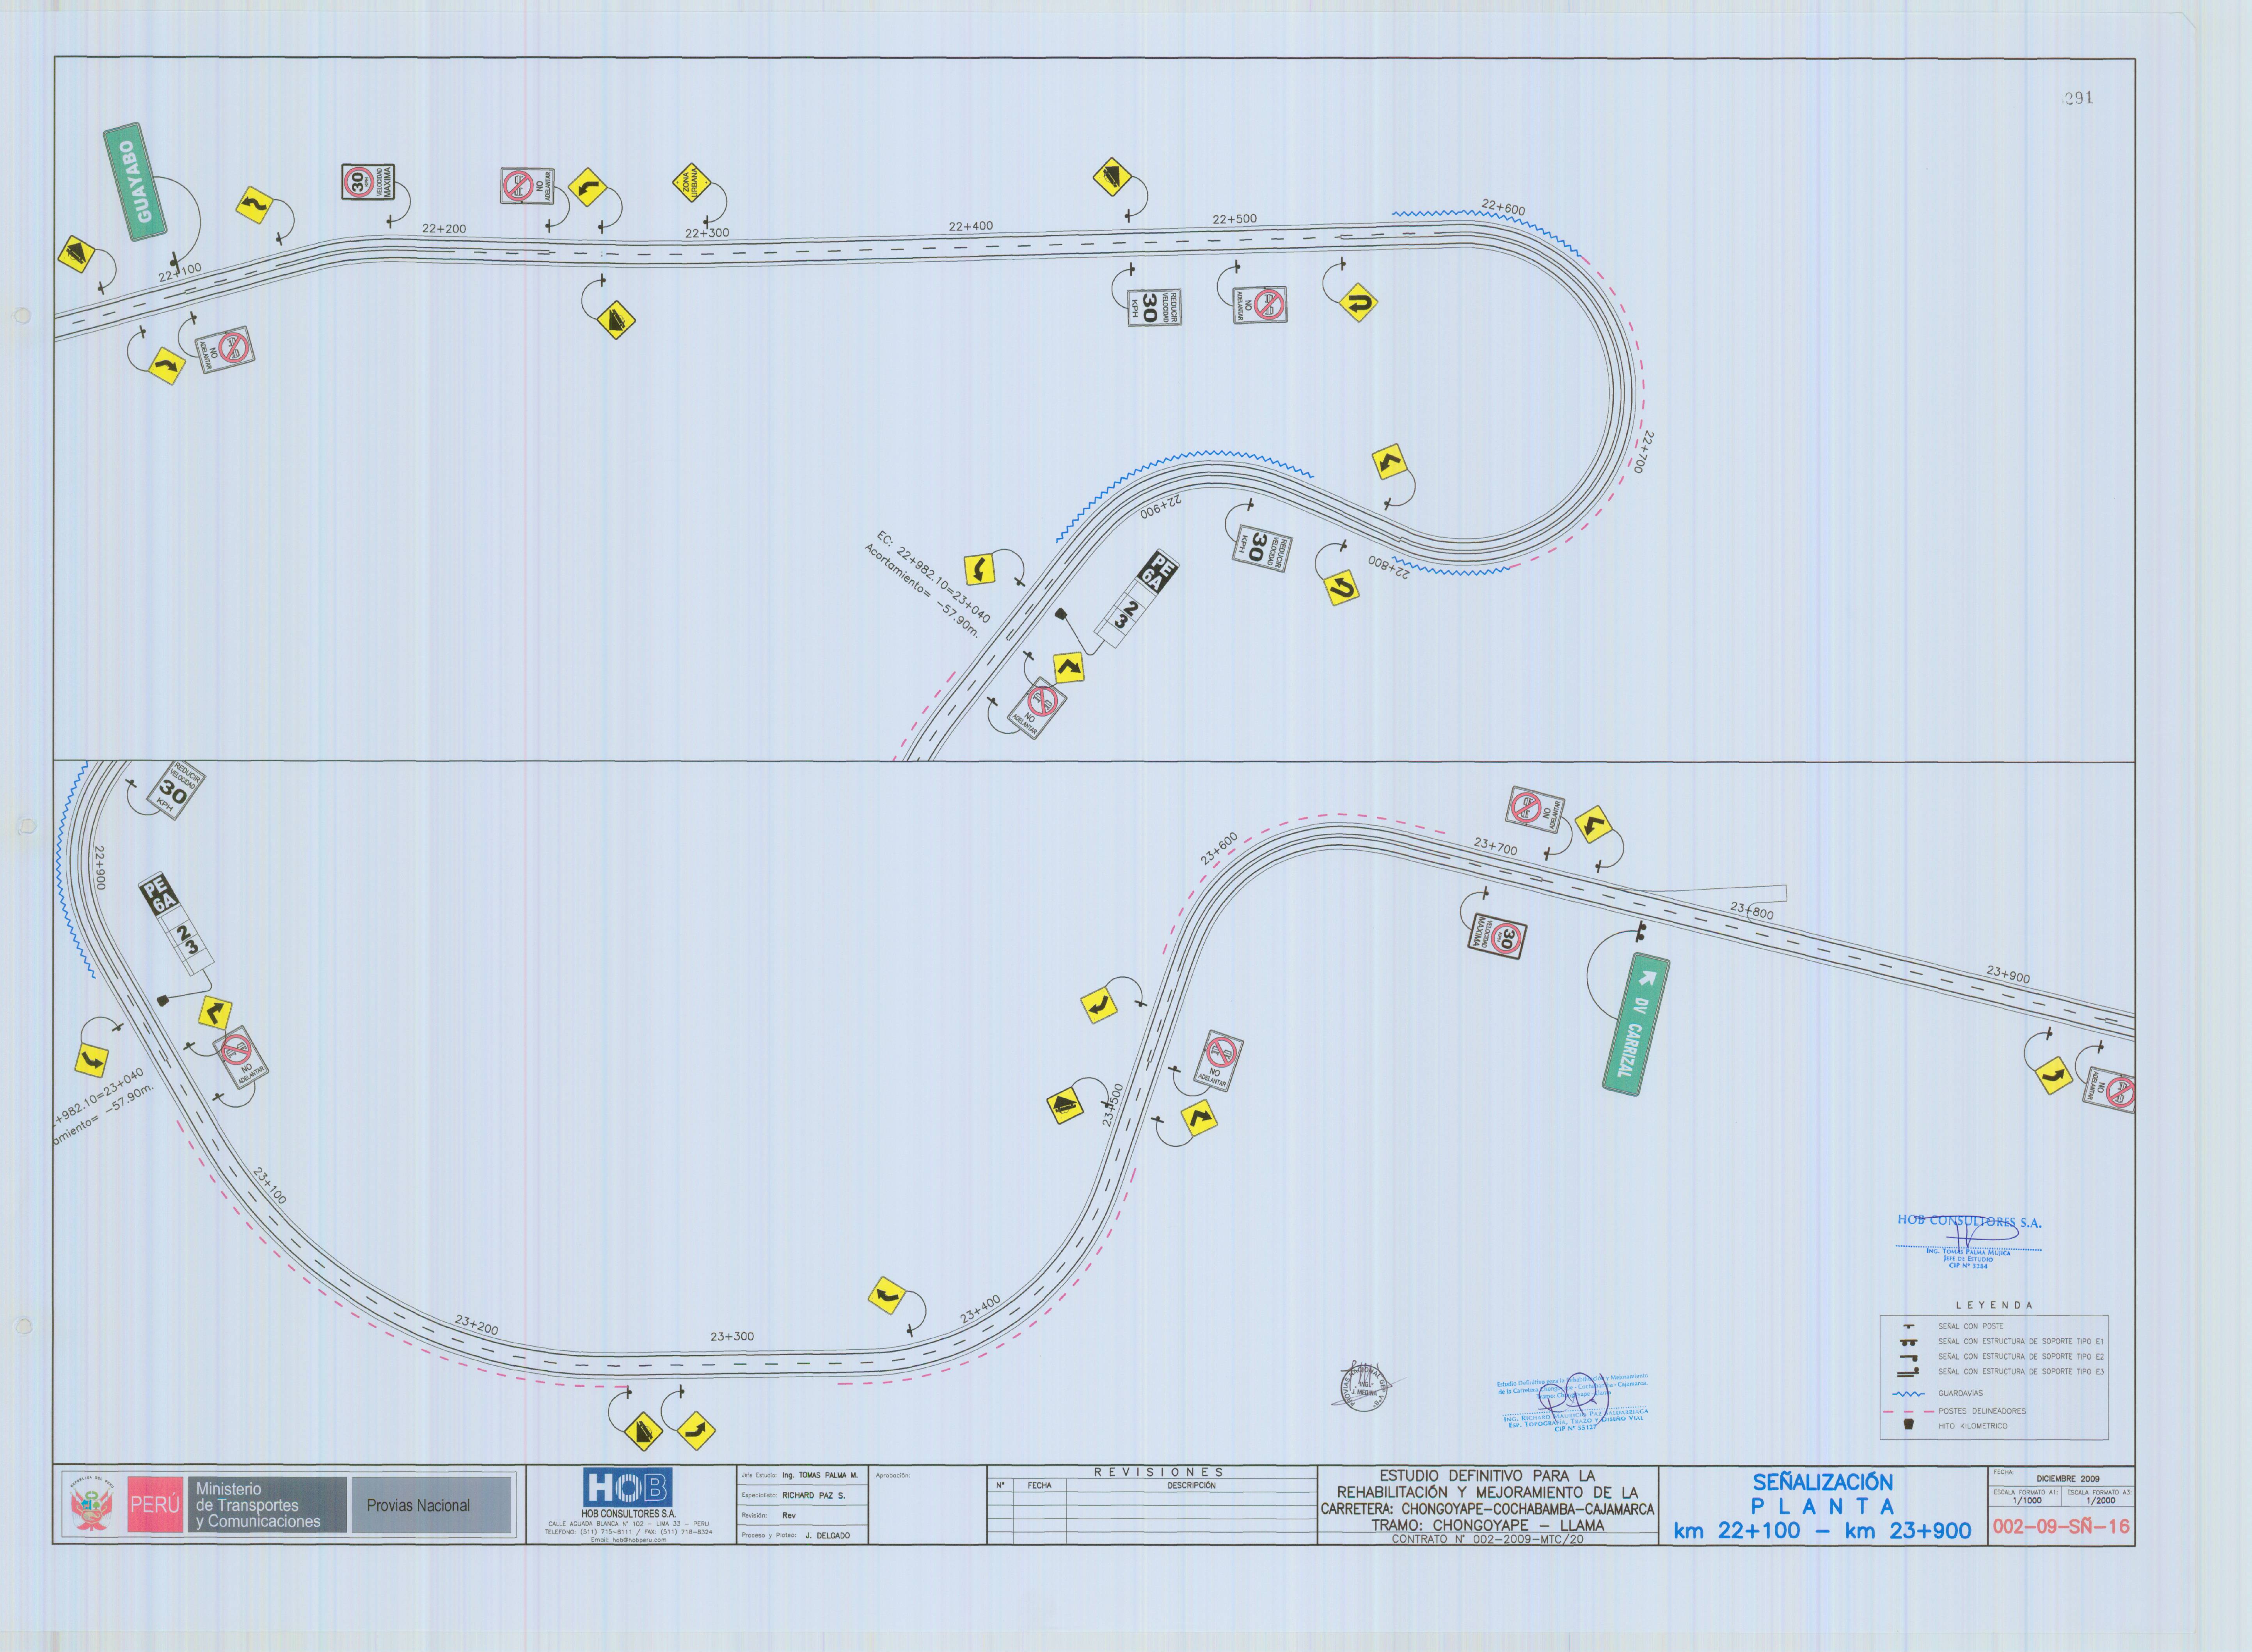The image size is (2252, 1652).
Task: Click the yellow left-curve sign above 23+400
Action: 886,1296
